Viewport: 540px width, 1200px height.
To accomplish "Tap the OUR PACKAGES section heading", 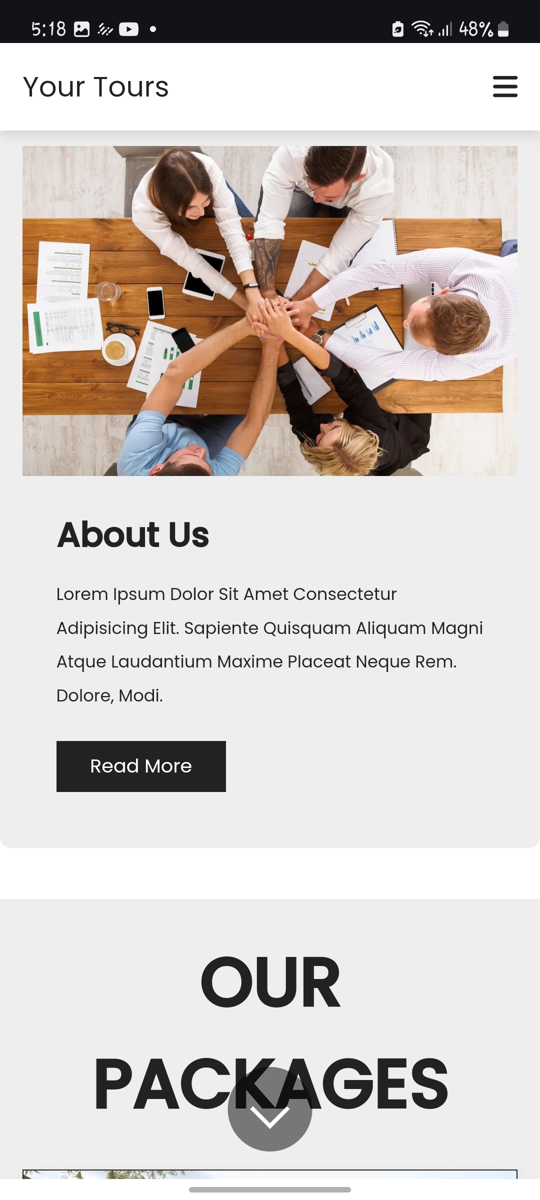I will point(270,1033).
